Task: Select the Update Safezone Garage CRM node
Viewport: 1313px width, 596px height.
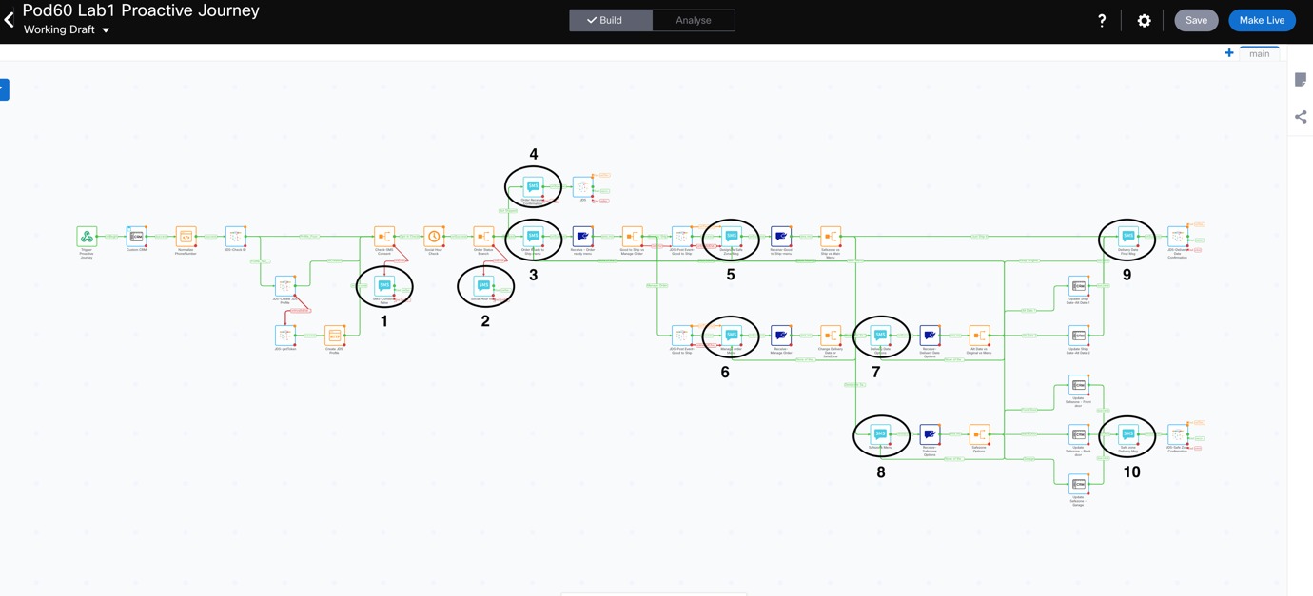Action: (x=1078, y=484)
